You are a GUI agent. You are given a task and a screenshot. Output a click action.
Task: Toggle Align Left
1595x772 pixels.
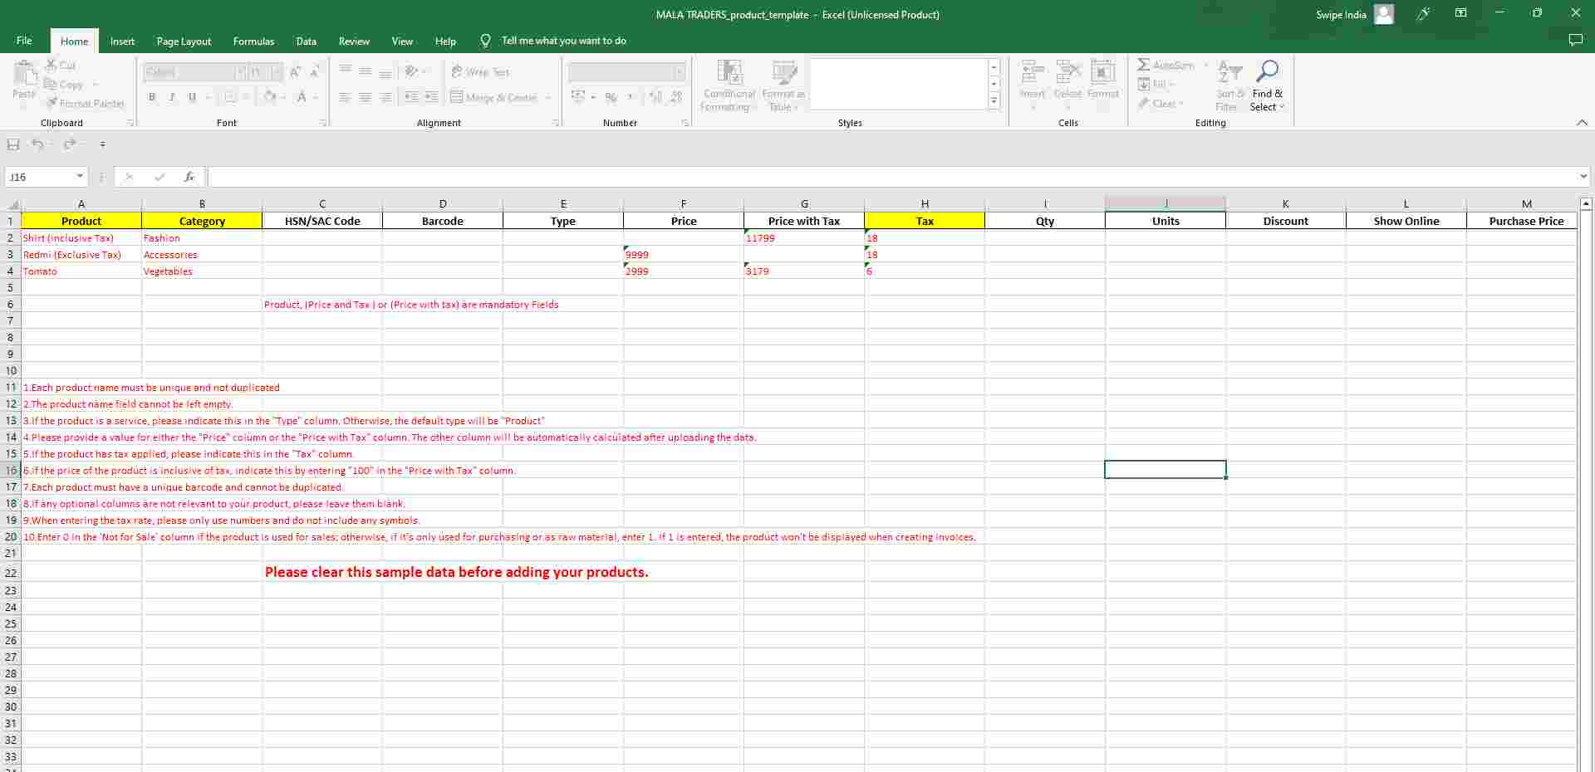click(345, 97)
